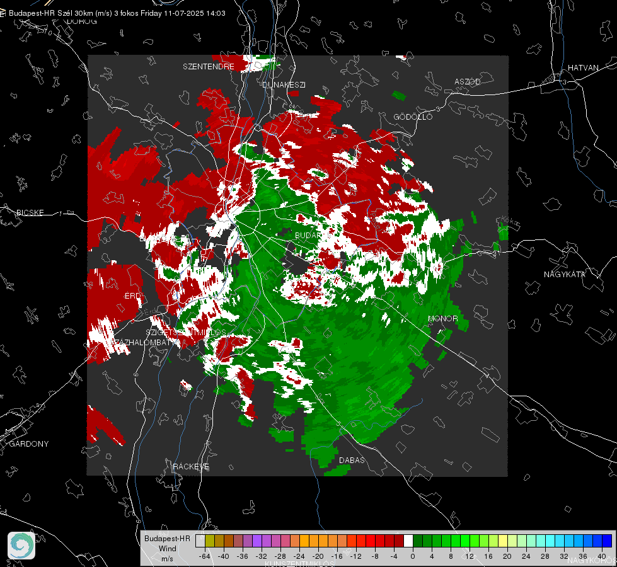Click the RÁCKEVE map label
The image size is (617, 567).
(x=191, y=466)
